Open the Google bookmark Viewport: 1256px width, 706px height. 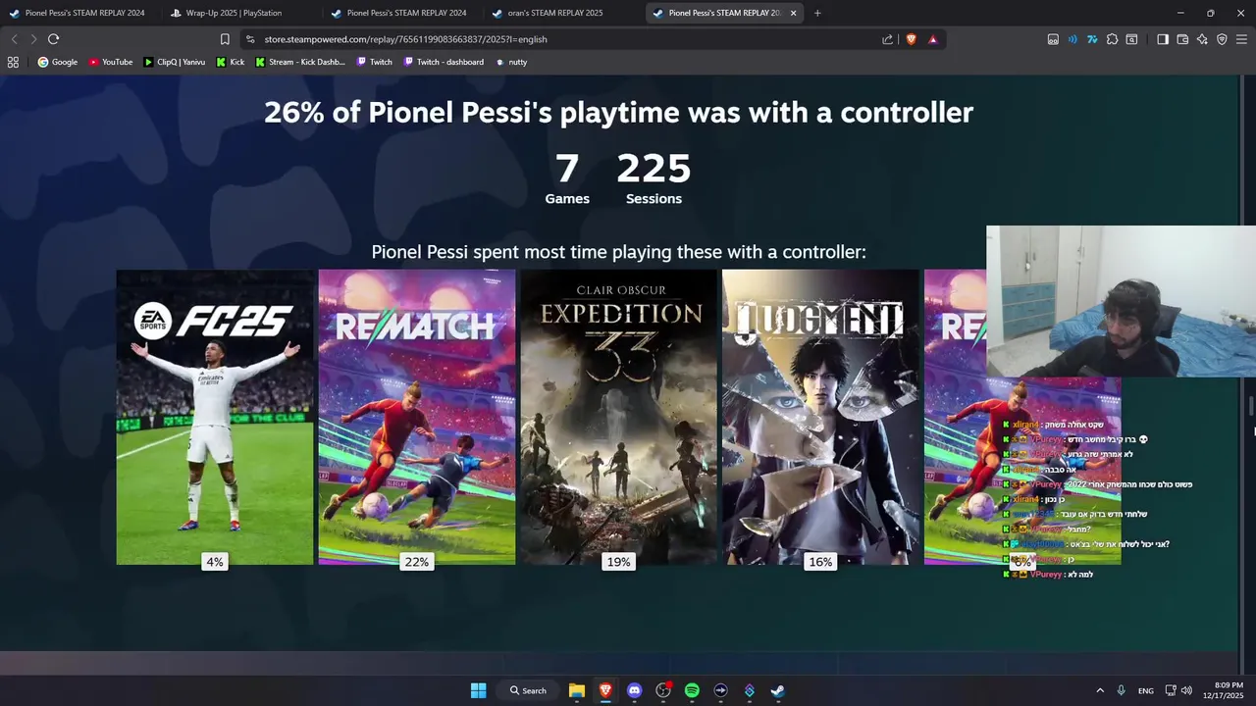coord(58,62)
